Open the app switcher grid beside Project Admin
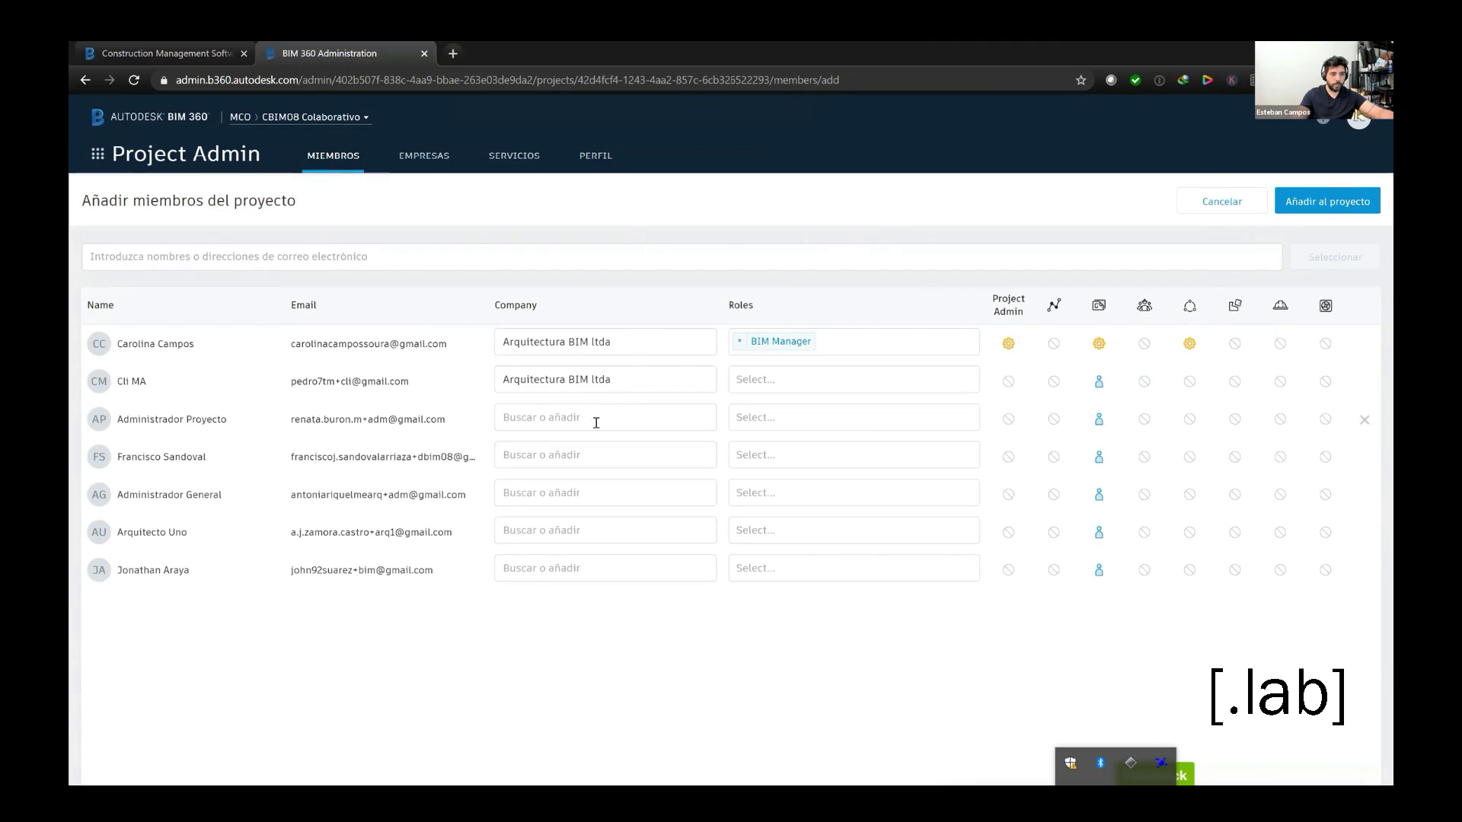The image size is (1462, 822). 97,155
